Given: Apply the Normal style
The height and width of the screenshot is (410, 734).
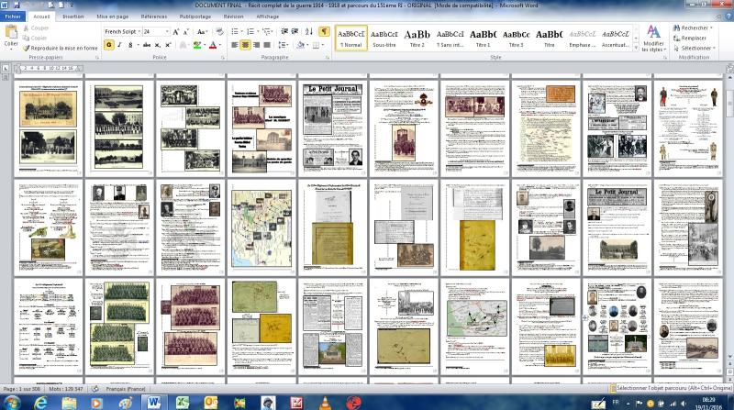Looking at the screenshot, I should tap(351, 39).
